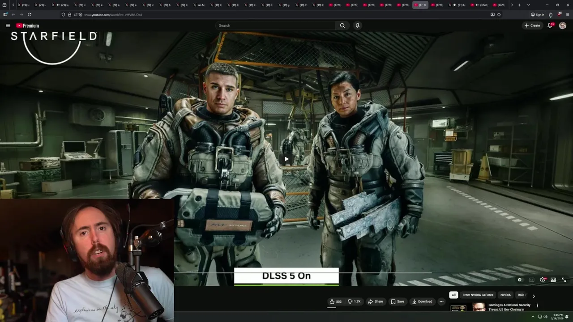Toggle closed captions on the player
573x322 pixels.
tap(532, 280)
